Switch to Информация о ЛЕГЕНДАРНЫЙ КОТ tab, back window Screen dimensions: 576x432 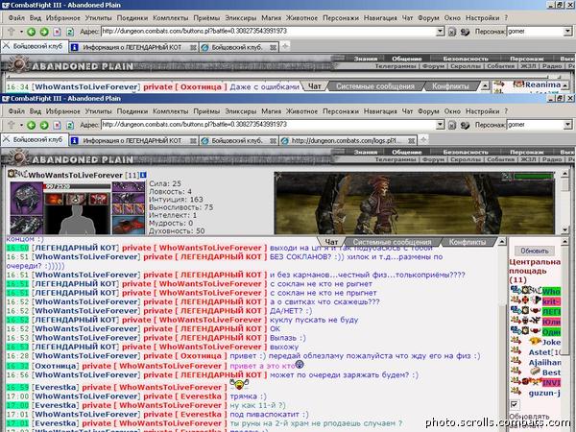point(132,47)
